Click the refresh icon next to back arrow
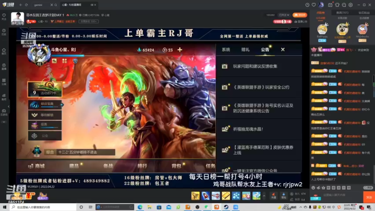 click(26, 5)
